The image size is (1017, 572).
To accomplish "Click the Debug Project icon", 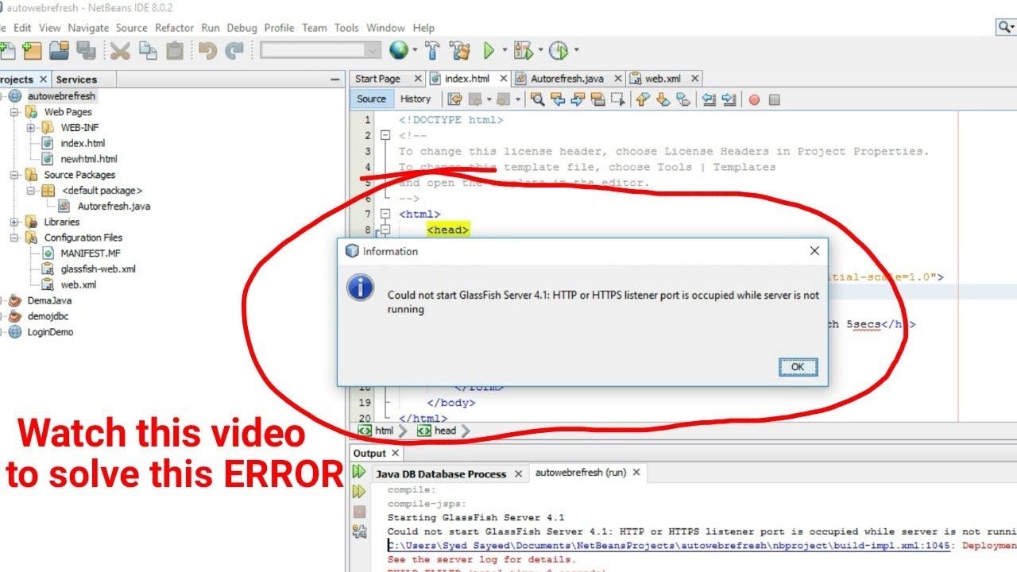I will [x=523, y=51].
